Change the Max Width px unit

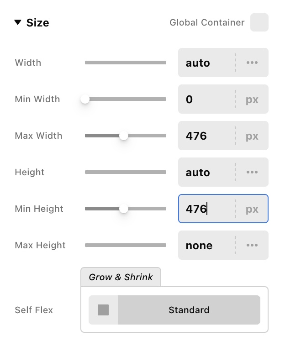(x=252, y=136)
